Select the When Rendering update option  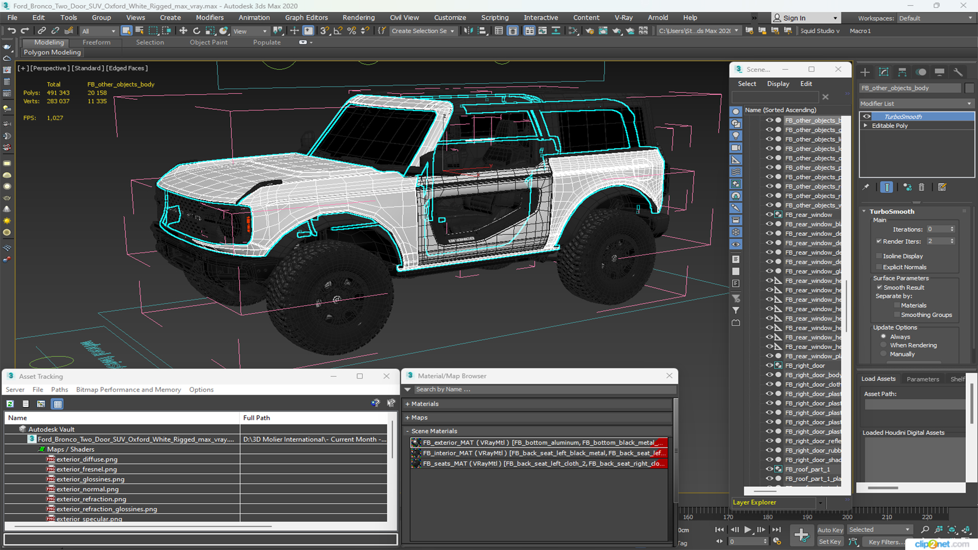pos(884,345)
